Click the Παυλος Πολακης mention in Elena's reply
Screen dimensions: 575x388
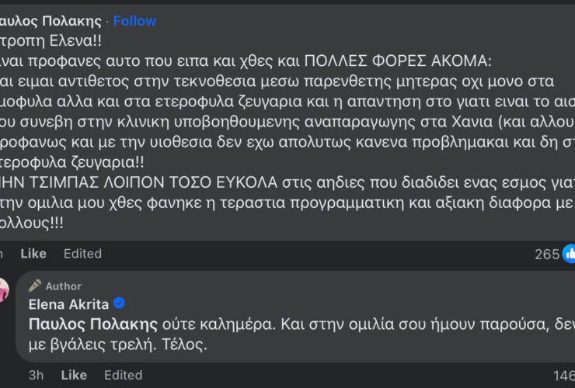93,324
